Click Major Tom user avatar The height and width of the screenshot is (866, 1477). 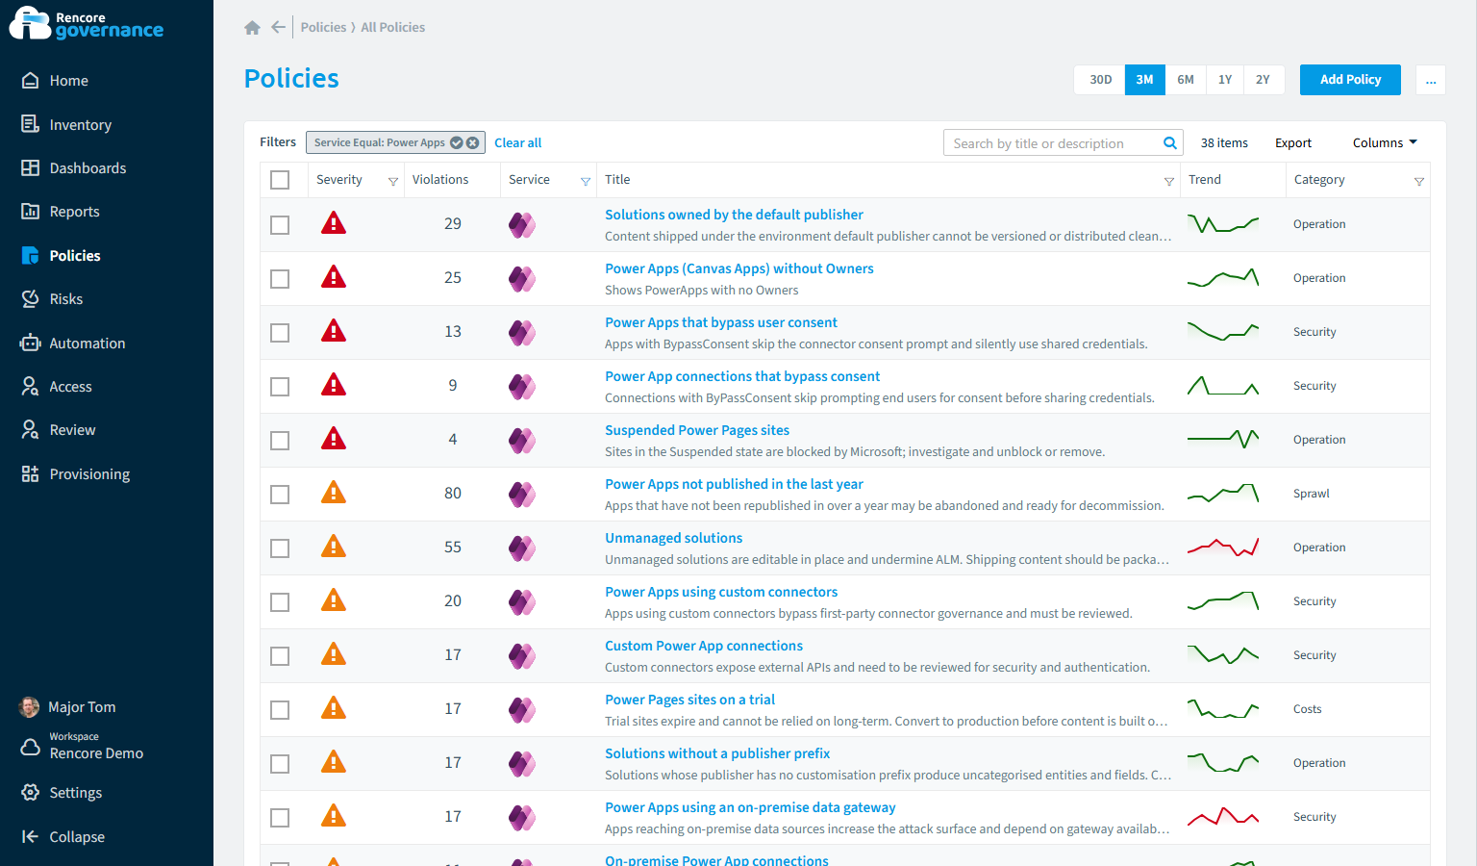click(x=30, y=707)
